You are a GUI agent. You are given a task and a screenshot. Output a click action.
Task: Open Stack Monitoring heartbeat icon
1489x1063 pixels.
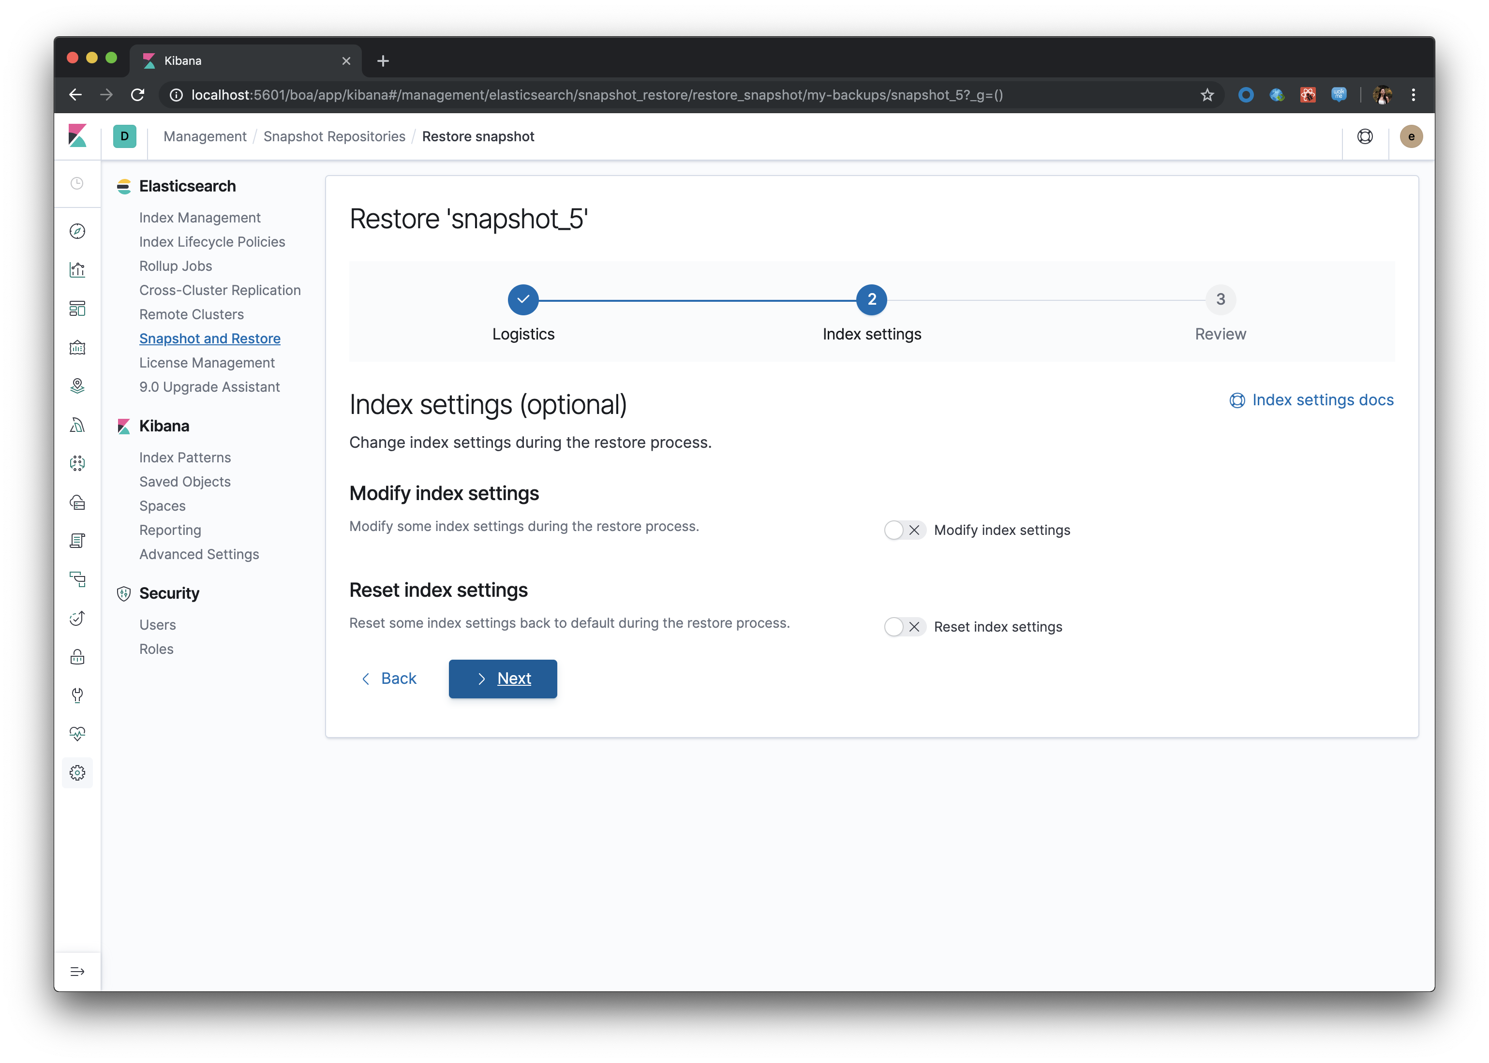click(x=77, y=734)
